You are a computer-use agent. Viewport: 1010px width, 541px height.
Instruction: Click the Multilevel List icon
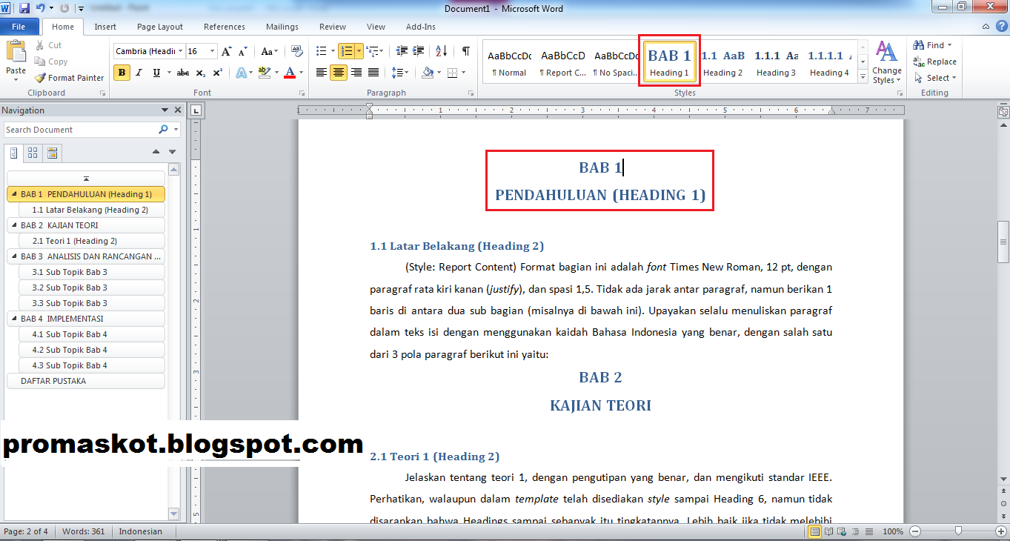point(373,51)
